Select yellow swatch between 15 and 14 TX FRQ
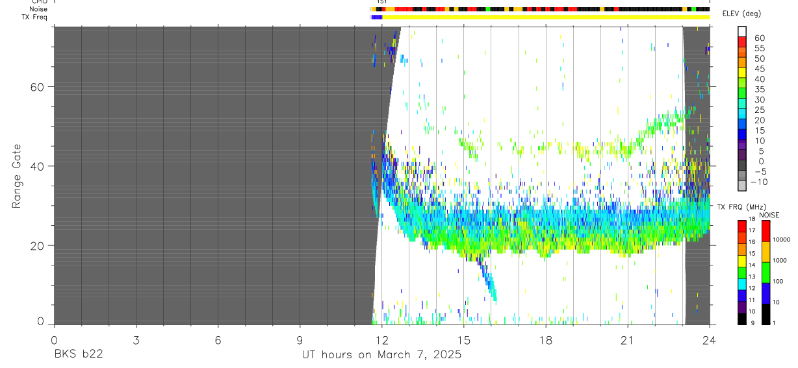798x368 pixels. [741, 261]
